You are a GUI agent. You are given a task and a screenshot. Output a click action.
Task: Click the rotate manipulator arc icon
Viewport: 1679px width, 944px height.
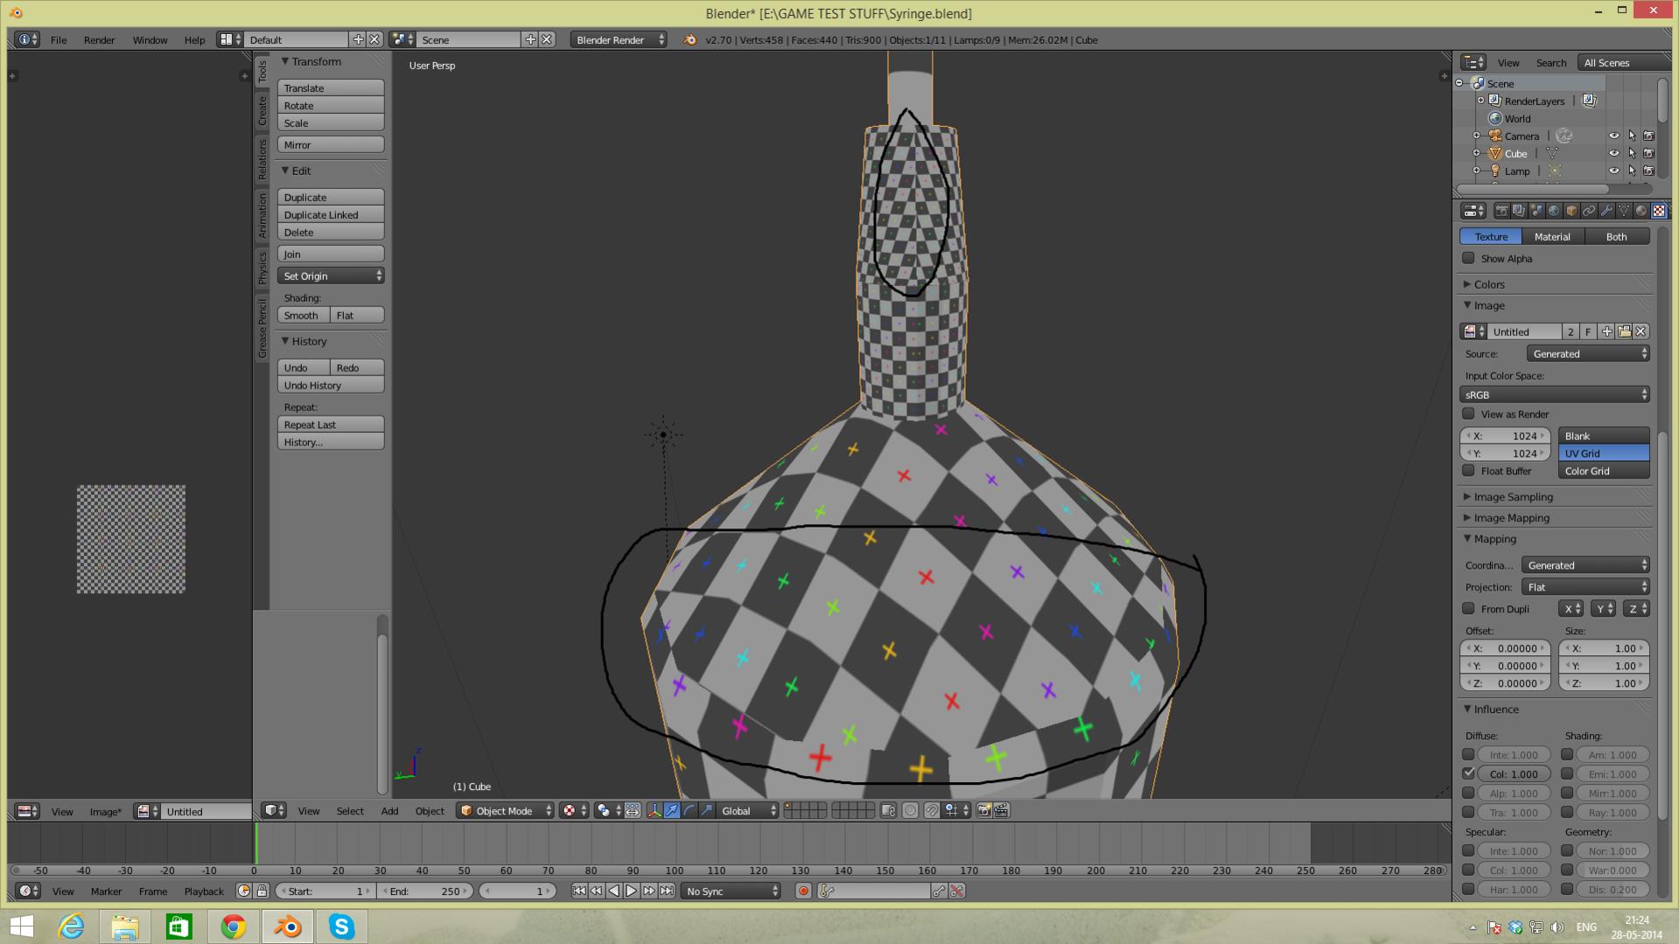[689, 811]
